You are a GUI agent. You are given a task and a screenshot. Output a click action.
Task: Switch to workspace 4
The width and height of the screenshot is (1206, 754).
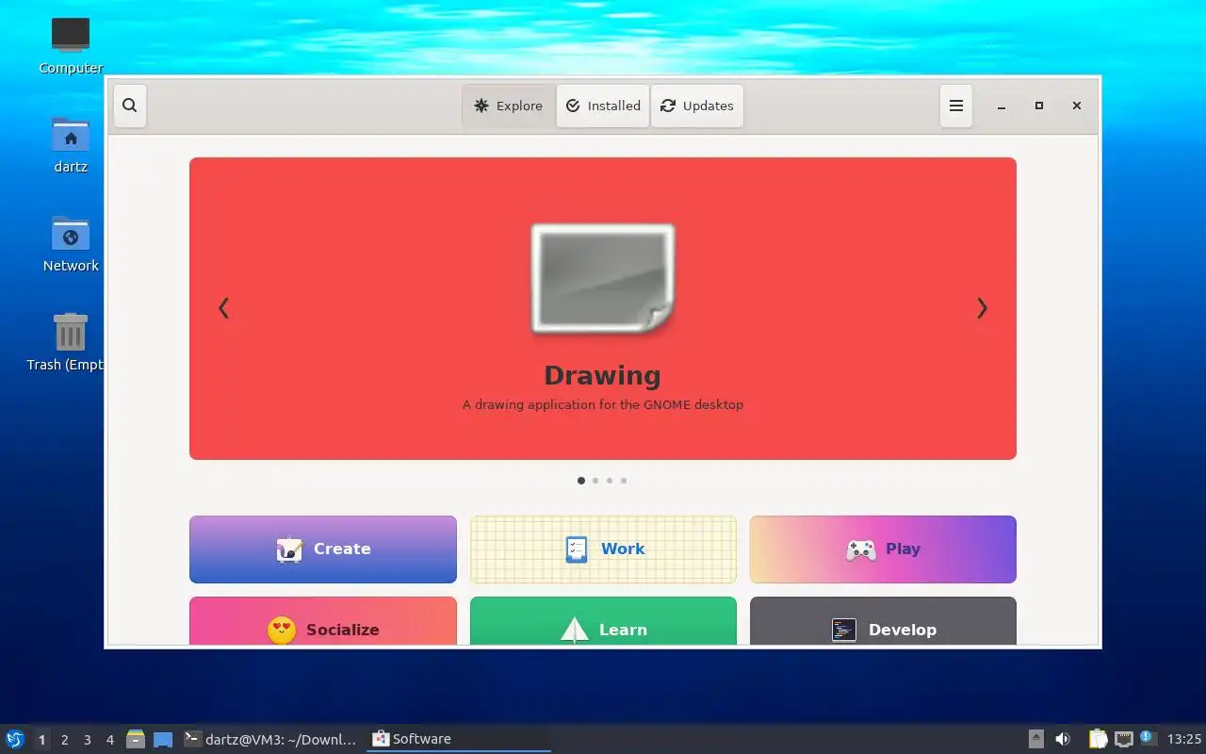(x=109, y=740)
